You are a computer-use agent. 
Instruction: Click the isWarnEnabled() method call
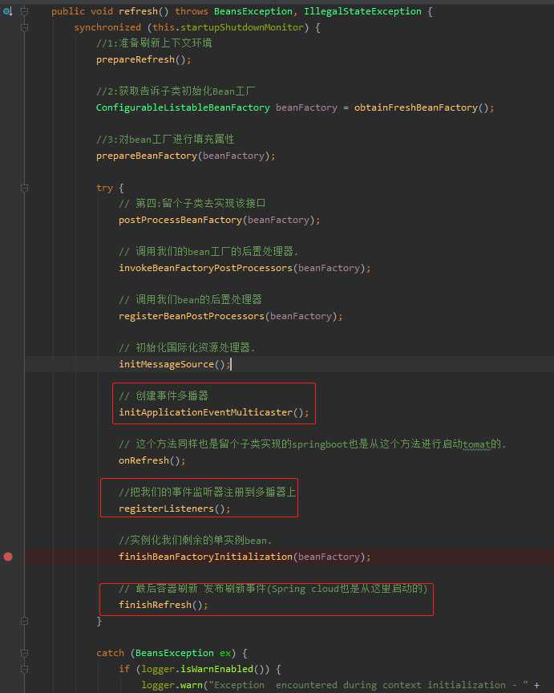[222, 669]
